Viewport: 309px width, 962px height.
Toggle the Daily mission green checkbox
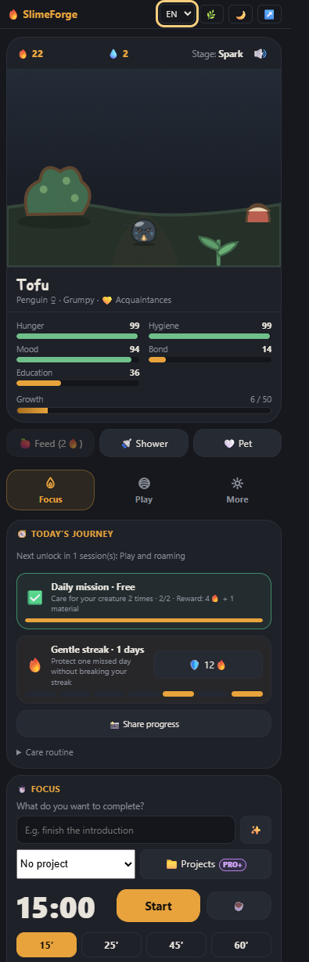(34, 597)
